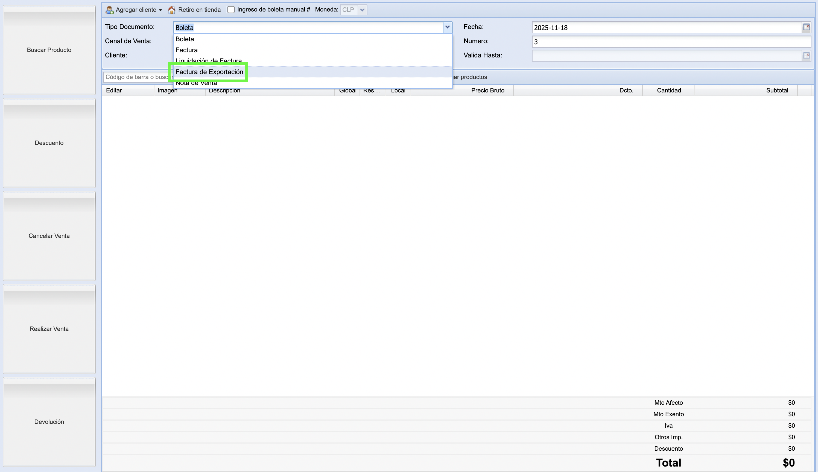Click the Cantidad column header

(669, 91)
